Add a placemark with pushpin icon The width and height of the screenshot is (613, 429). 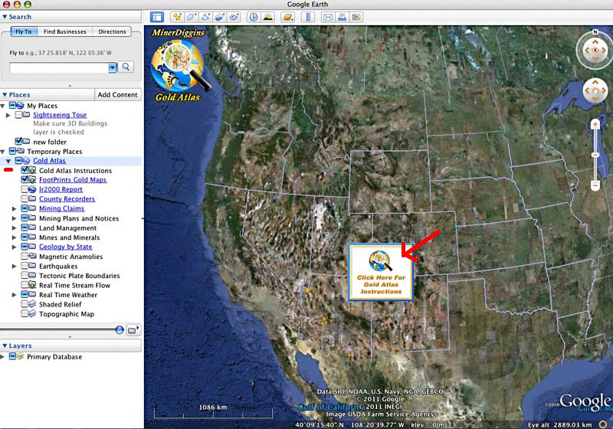(x=177, y=17)
